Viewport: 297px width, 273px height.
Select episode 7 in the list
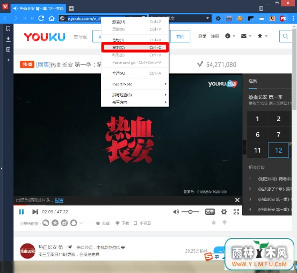pyautogui.click(x=278, y=134)
